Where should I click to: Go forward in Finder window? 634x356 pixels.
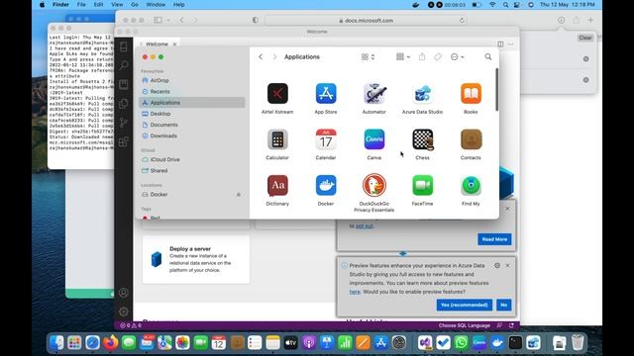click(274, 57)
